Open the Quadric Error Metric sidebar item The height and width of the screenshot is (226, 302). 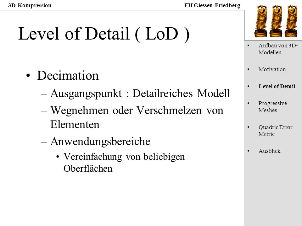[x=275, y=131]
